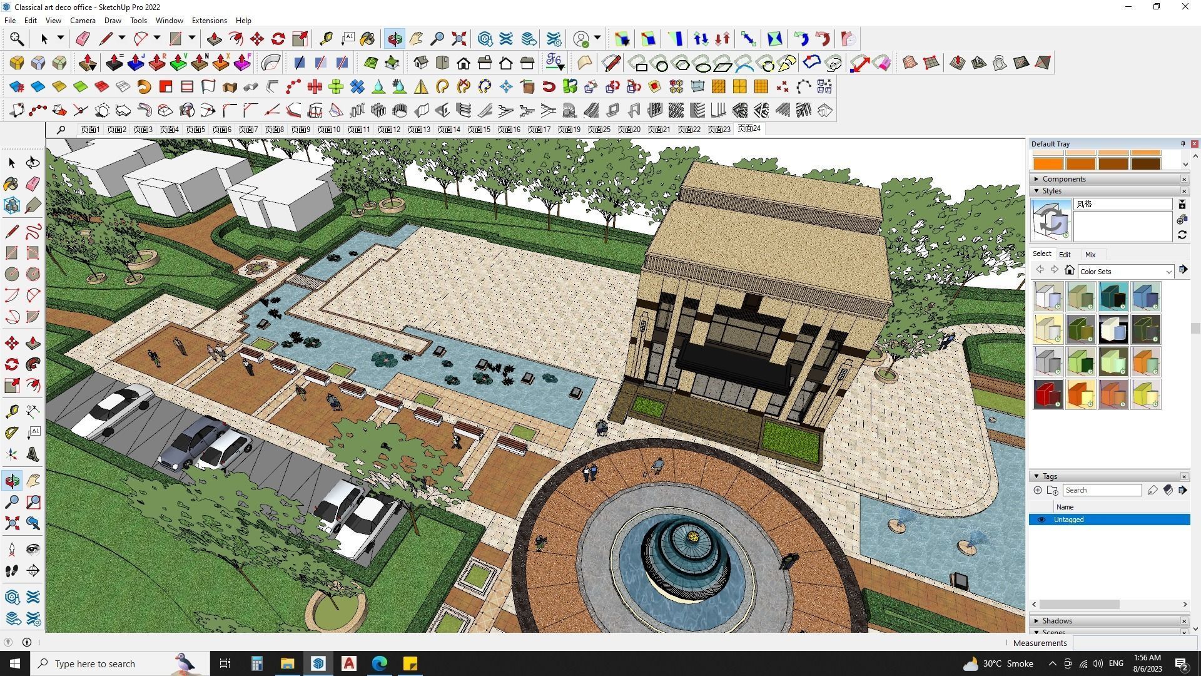Open the Window menu
1201x676 pixels.
pos(169,20)
